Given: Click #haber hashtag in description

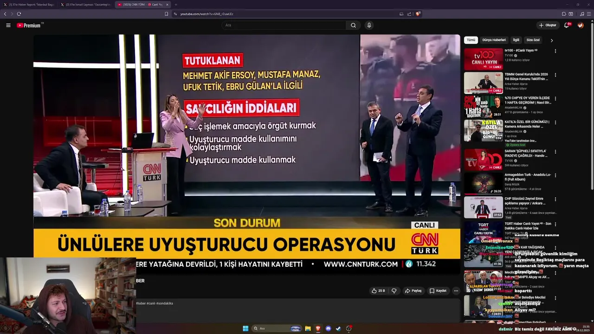Looking at the screenshot, I should 141,303.
